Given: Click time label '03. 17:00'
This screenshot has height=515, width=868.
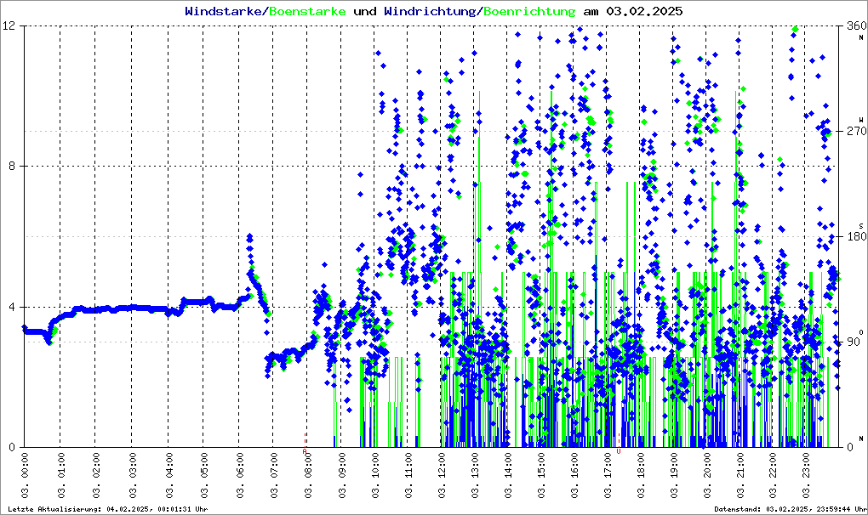Looking at the screenshot, I should point(608,476).
